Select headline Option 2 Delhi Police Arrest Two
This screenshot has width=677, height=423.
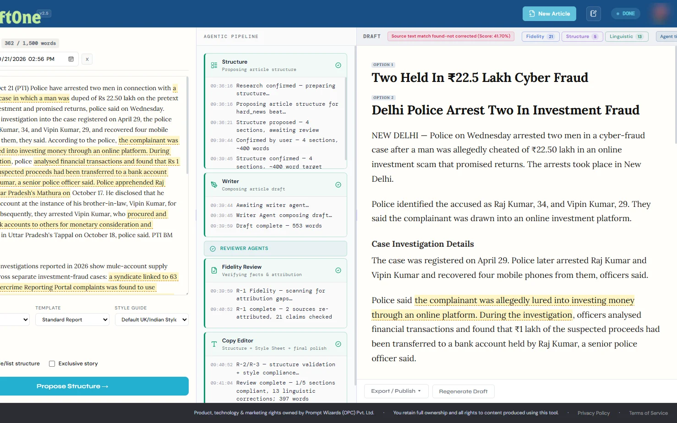click(x=505, y=110)
